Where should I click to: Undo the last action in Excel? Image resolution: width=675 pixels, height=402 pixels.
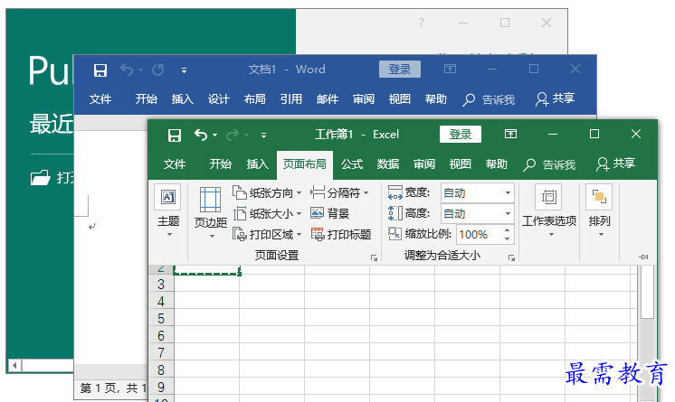(x=201, y=135)
